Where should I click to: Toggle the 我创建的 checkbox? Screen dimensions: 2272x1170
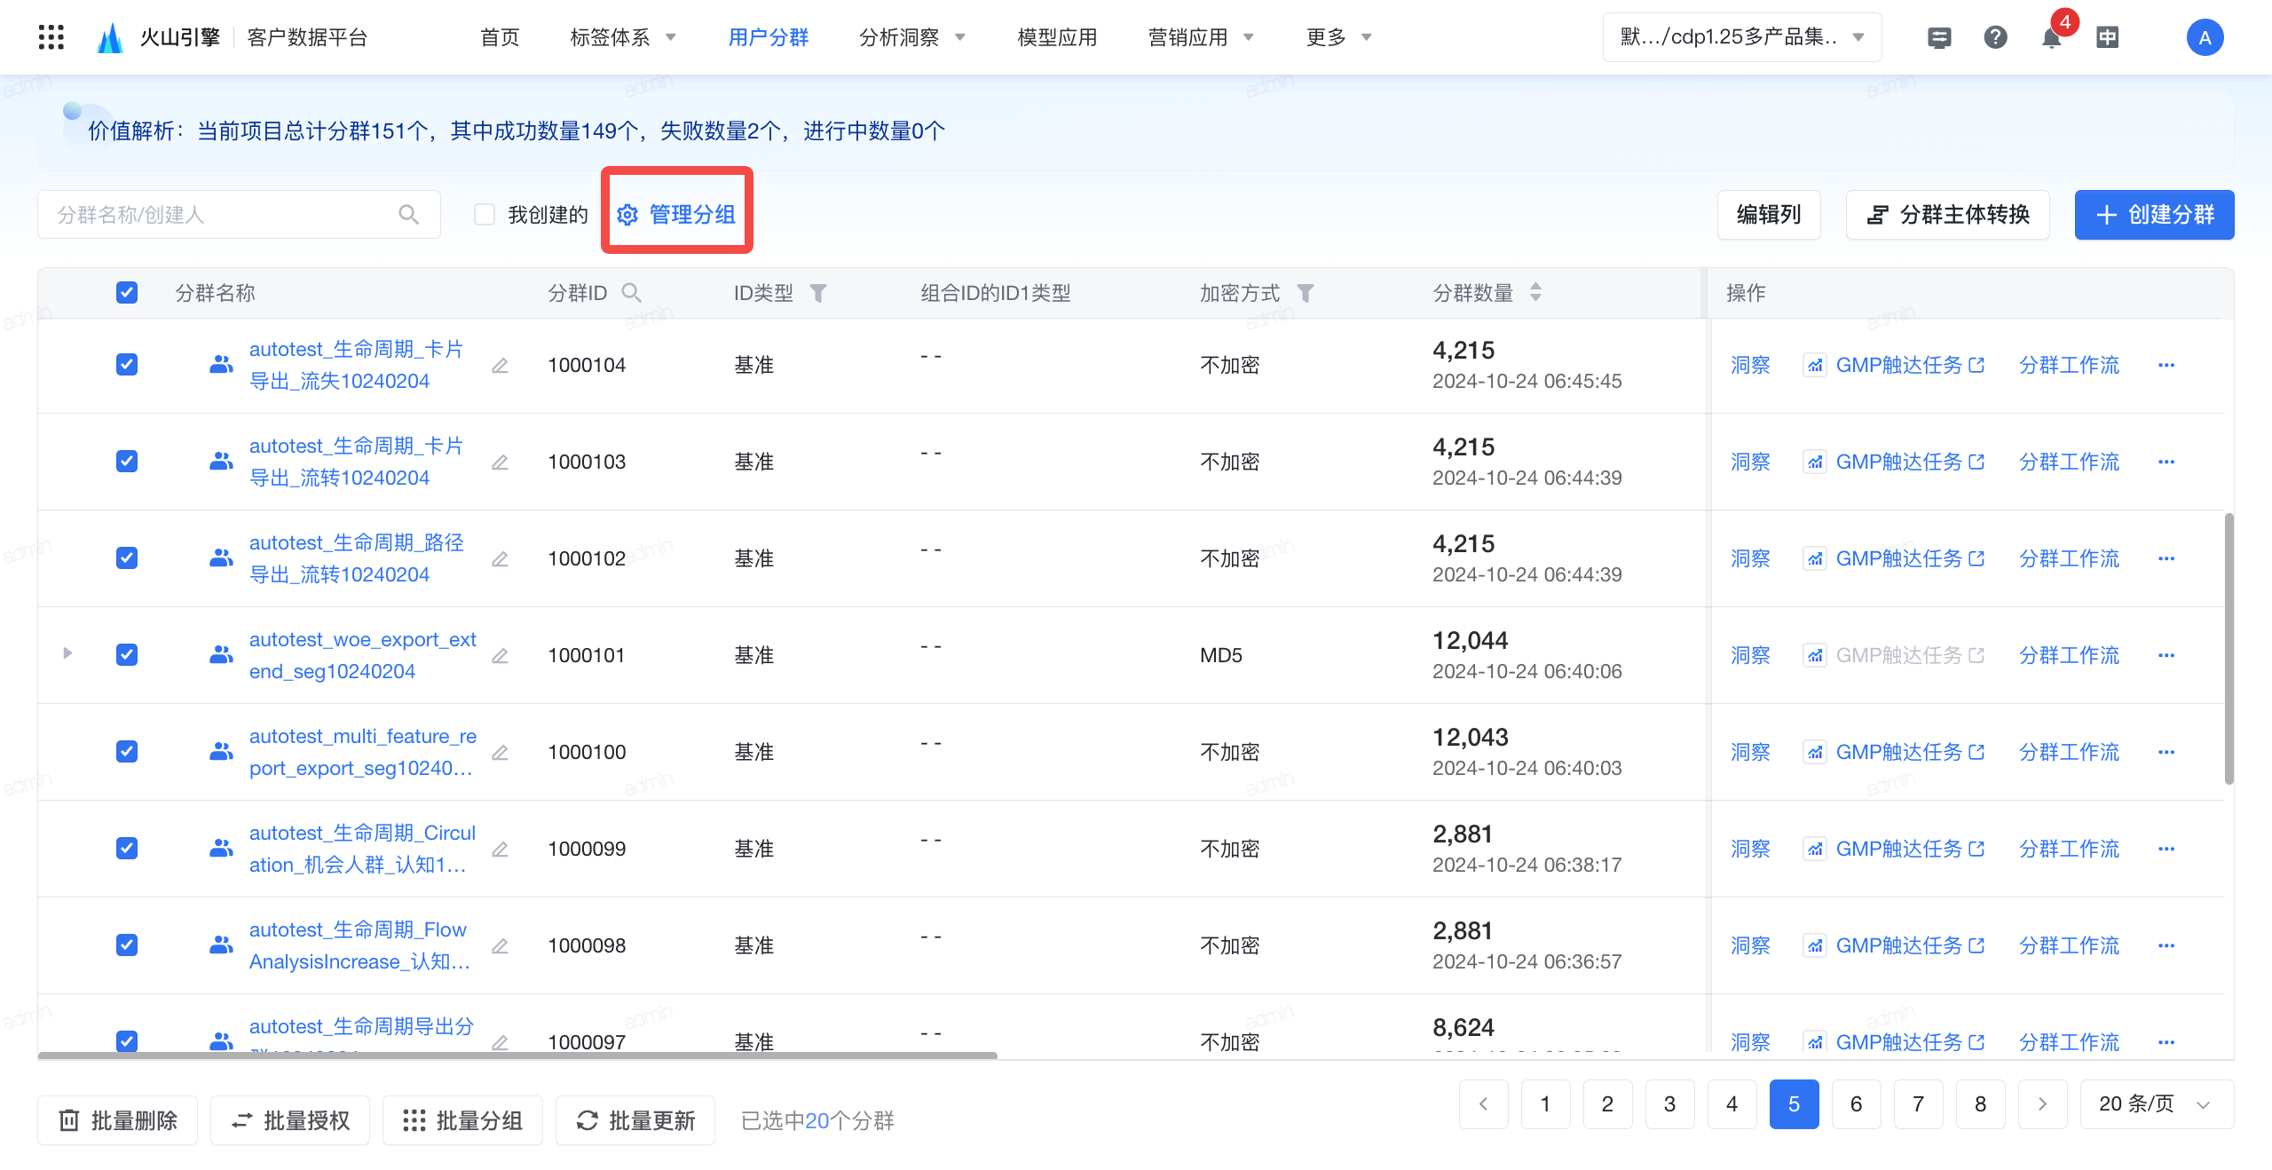point(485,214)
